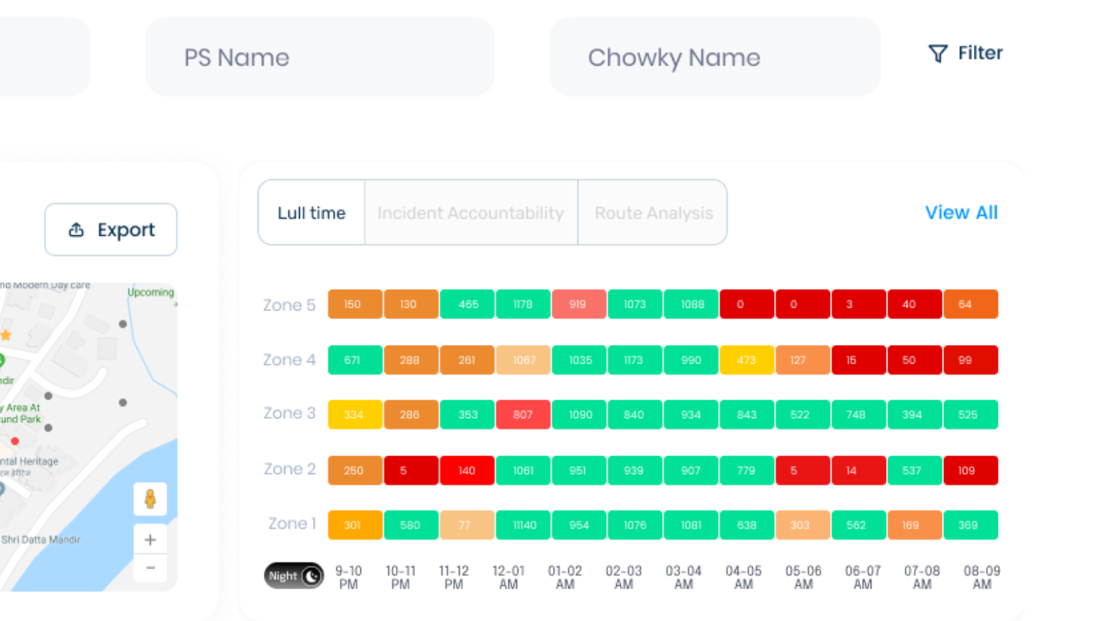This screenshot has width=1105, height=621.
Task: Select the red 807 cell in Zone 3
Action: (523, 415)
